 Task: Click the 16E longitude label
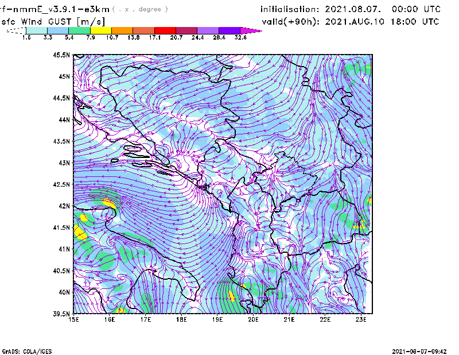[110, 319]
